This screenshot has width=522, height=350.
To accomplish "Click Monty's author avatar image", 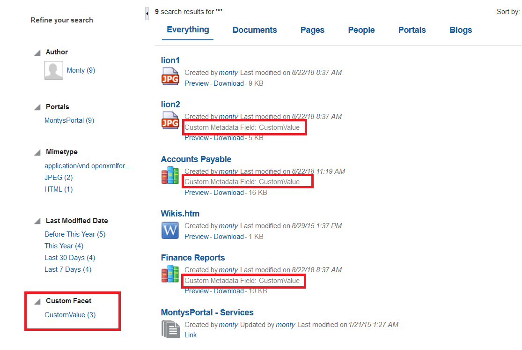I will 53,70.
